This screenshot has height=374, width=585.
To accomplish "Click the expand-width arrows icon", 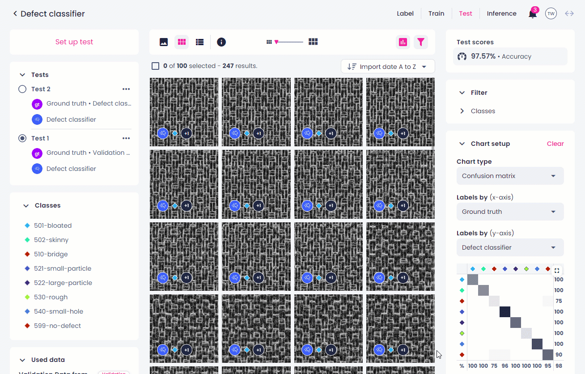I will 569,14.
